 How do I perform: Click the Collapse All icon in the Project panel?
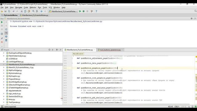pos(53,50)
